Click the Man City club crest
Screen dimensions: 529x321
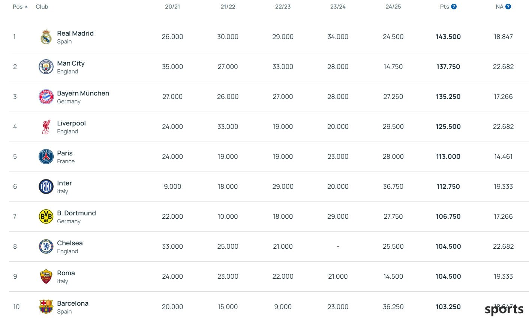pyautogui.click(x=46, y=67)
